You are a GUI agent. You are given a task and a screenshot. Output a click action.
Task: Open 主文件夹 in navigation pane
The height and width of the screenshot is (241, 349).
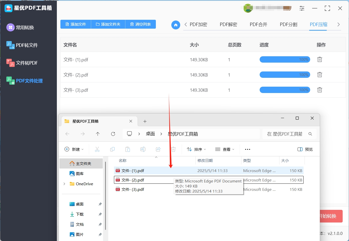81,163
